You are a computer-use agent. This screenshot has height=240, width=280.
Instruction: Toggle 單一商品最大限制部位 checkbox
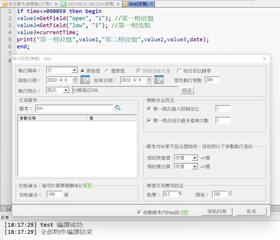click(x=149, y=109)
